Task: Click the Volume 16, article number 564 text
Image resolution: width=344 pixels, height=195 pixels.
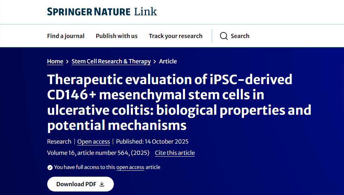Action: point(98,153)
